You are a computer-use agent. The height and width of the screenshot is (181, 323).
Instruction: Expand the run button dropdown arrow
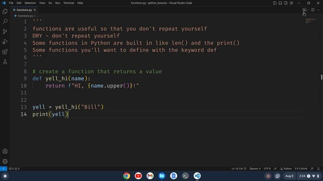pos(308,10)
